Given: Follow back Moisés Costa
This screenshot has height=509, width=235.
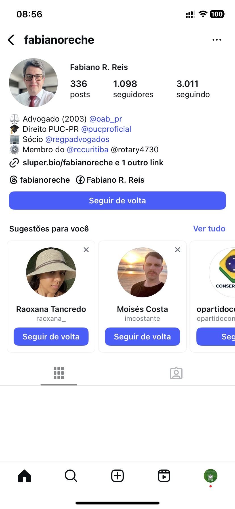Looking at the screenshot, I should coord(142,337).
